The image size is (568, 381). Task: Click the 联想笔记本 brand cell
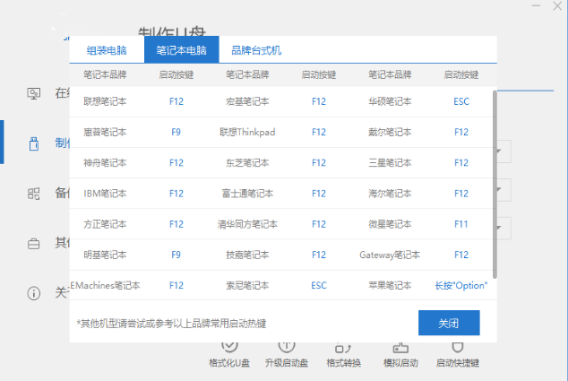point(105,101)
